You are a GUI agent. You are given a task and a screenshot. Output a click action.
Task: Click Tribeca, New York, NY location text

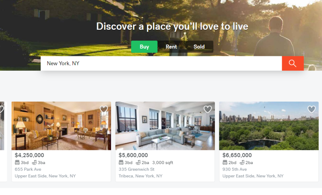(x=140, y=176)
